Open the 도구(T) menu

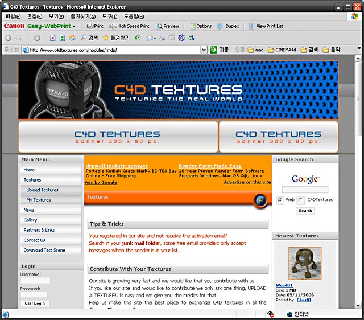110,17
